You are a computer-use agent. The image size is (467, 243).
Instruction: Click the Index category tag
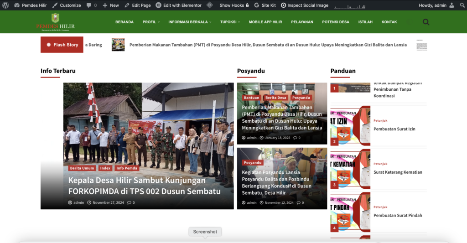click(105, 168)
